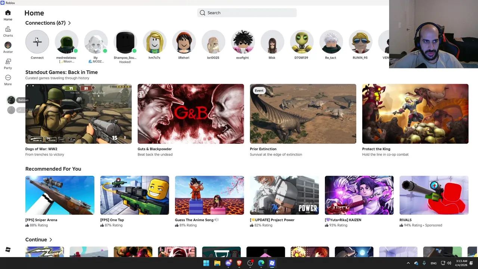Viewport: 478px width, 269px height.
Task: Open RUNIN_95's avatar in connections
Action: pyautogui.click(x=360, y=42)
